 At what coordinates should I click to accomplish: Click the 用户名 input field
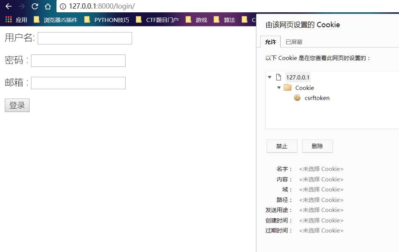[x=84, y=38]
